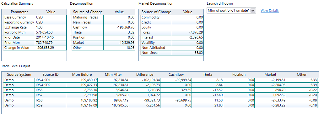Click the Portfolio Mtm parameter row

[x=35, y=33]
